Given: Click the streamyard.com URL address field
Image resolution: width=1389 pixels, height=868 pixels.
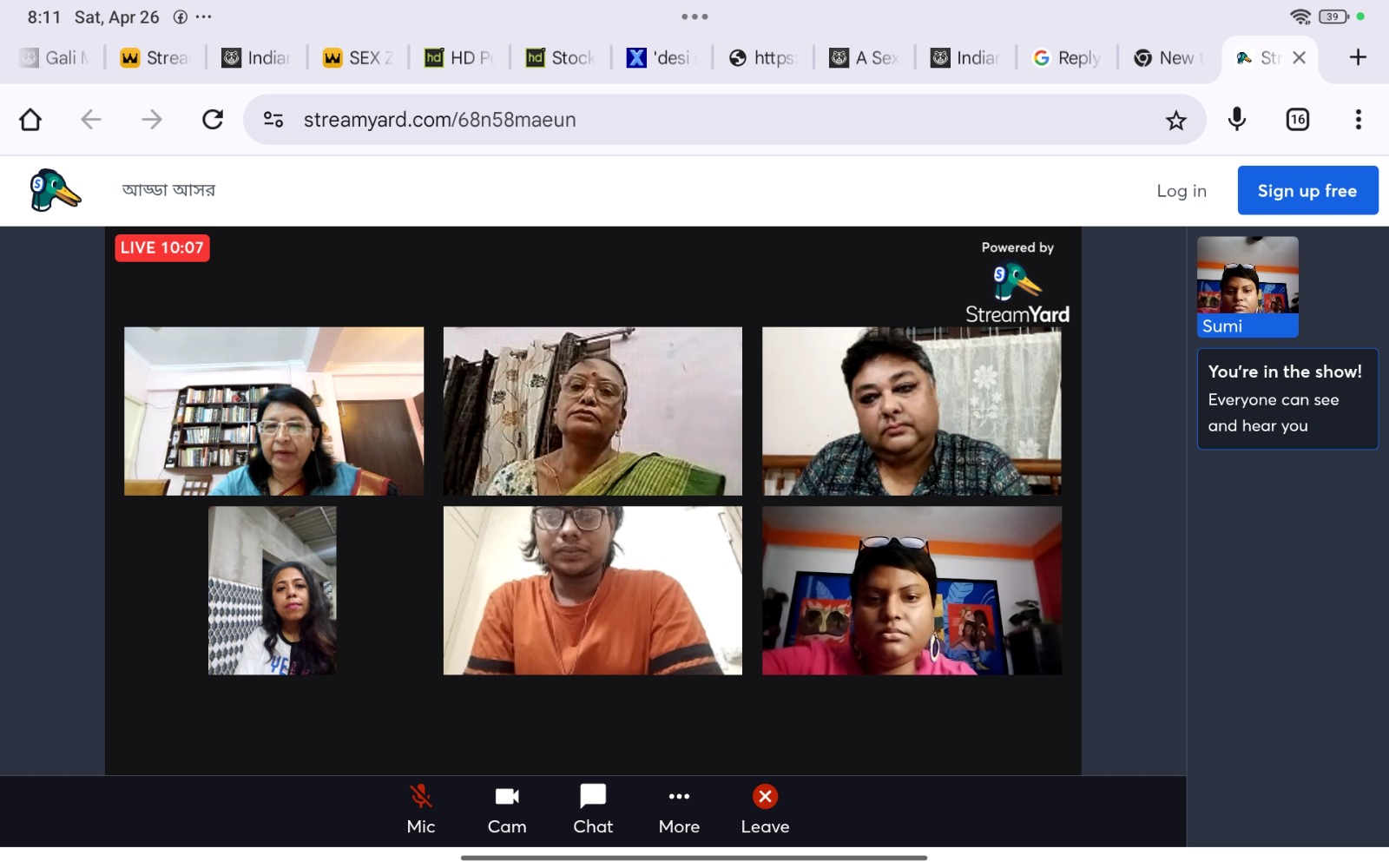Looking at the screenshot, I should pos(694,120).
